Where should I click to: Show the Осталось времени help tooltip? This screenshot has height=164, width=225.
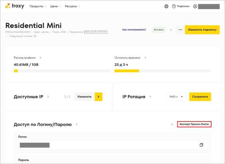[x=145, y=58]
